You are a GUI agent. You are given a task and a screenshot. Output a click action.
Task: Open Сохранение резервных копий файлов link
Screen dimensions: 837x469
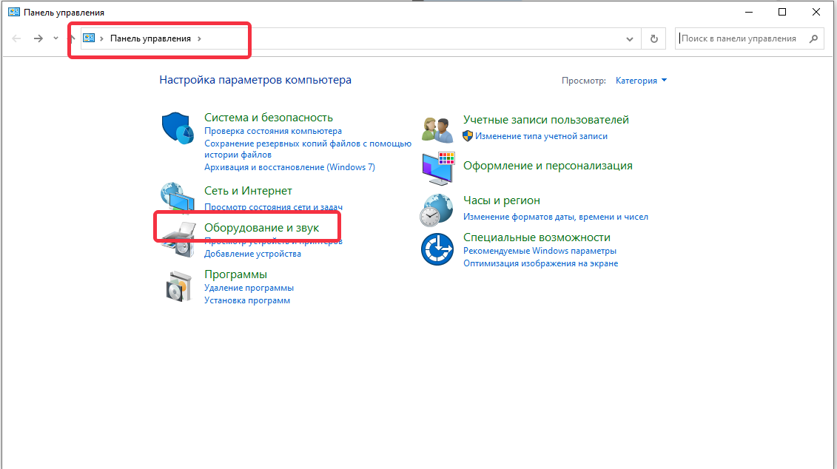point(307,149)
